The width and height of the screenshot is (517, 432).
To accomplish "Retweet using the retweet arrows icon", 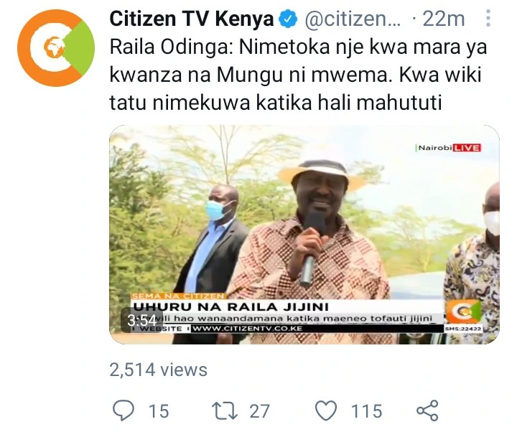I will (225, 410).
